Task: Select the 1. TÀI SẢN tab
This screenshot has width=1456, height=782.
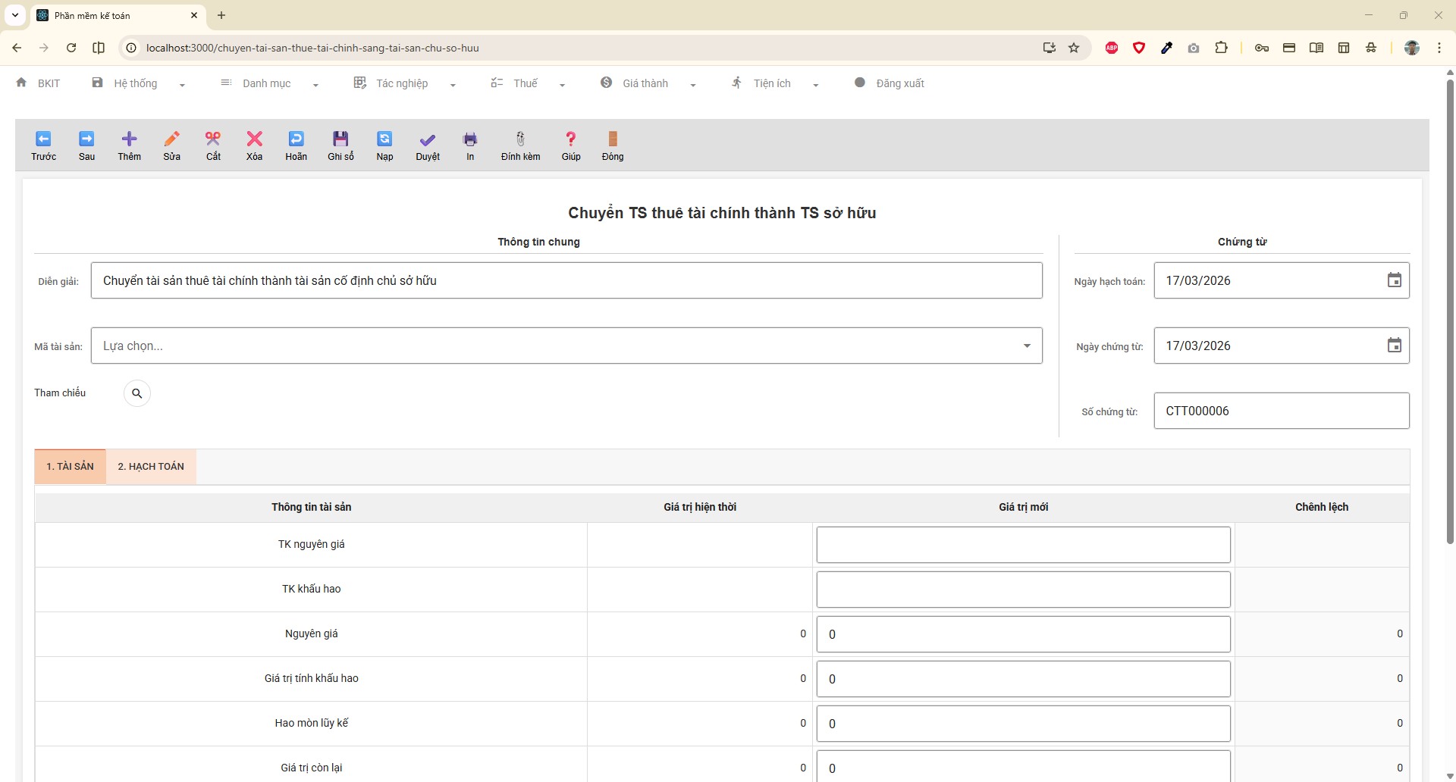Action: click(71, 467)
